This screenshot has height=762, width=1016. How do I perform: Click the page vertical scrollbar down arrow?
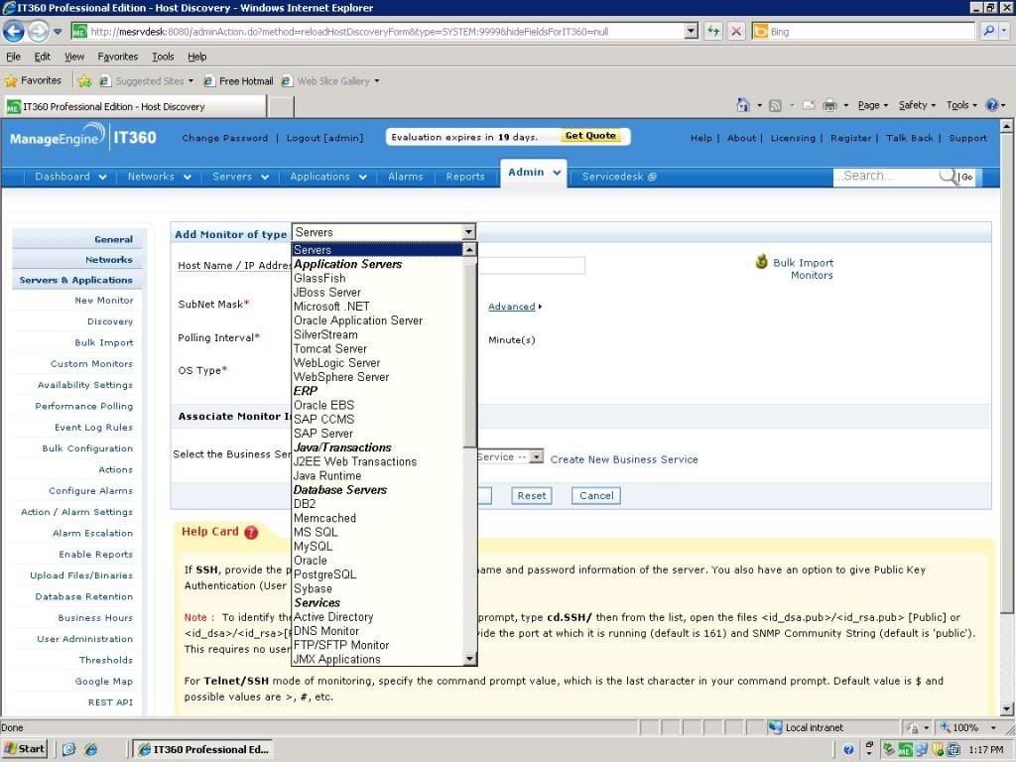1007,708
